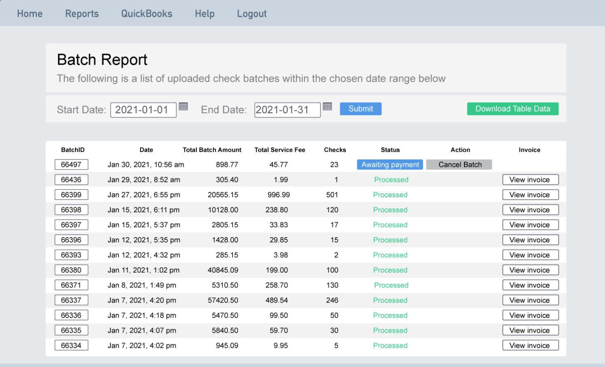Click the Date column header
The image size is (605, 367).
pyautogui.click(x=146, y=150)
